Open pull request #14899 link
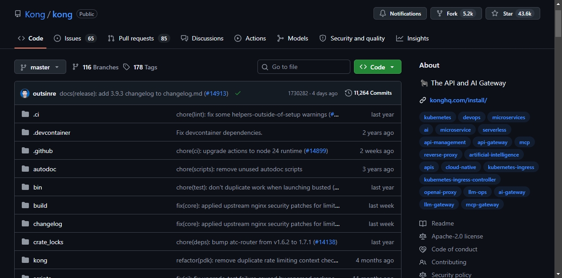The image size is (562, 278). (316, 151)
